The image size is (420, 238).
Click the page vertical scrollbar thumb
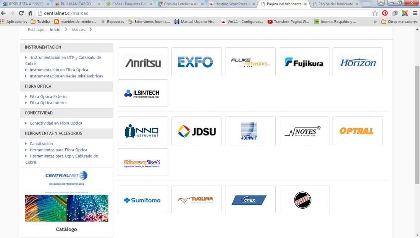(417, 125)
